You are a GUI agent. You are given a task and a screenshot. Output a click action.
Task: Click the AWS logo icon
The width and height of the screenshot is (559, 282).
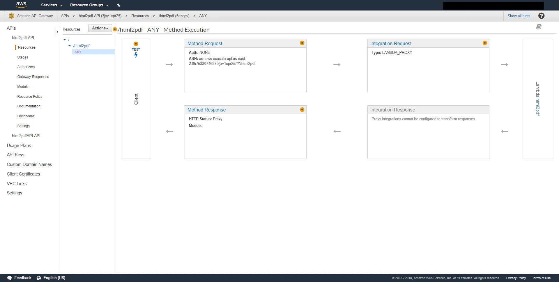point(21,5)
